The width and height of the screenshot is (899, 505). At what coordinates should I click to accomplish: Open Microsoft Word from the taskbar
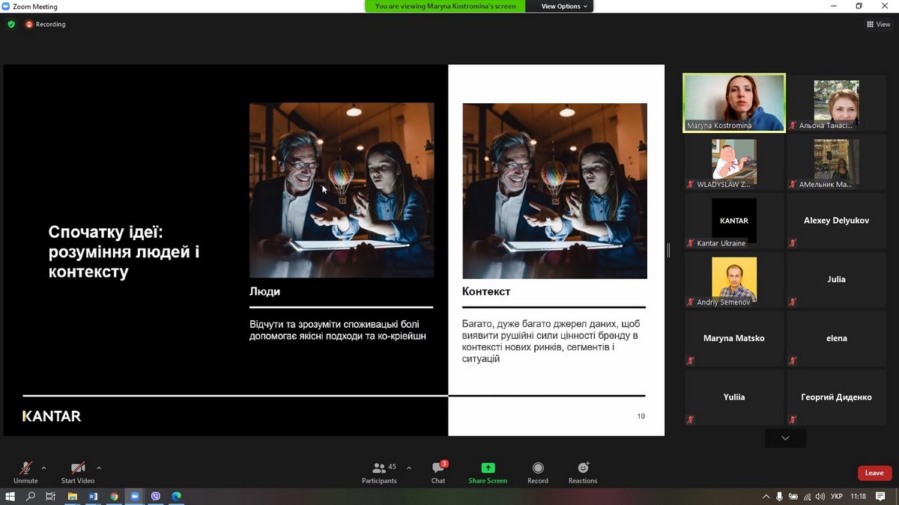[94, 496]
